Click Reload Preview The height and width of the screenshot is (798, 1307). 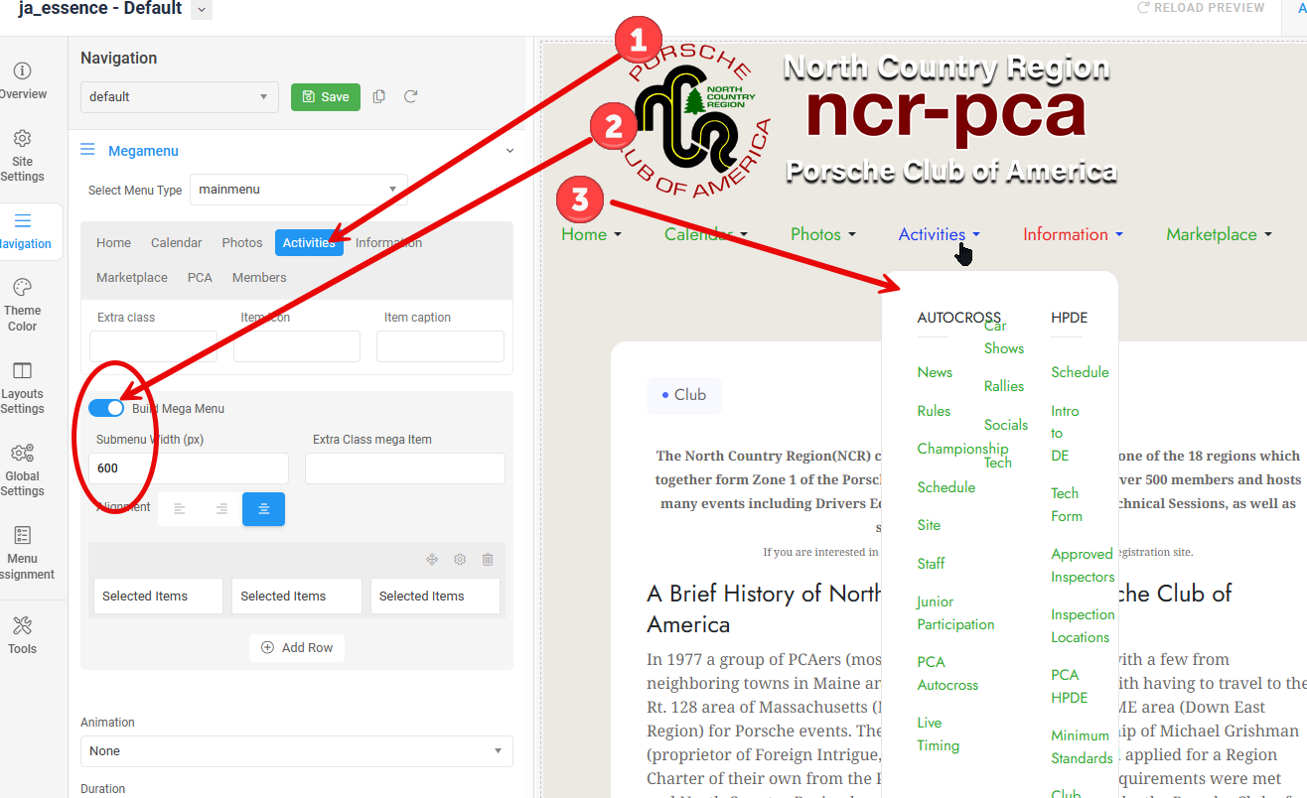click(1202, 8)
